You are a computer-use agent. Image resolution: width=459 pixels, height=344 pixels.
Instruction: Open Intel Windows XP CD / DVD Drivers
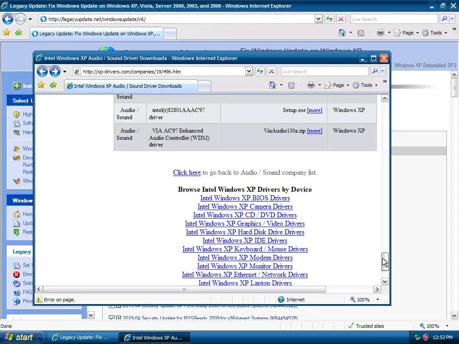245,215
